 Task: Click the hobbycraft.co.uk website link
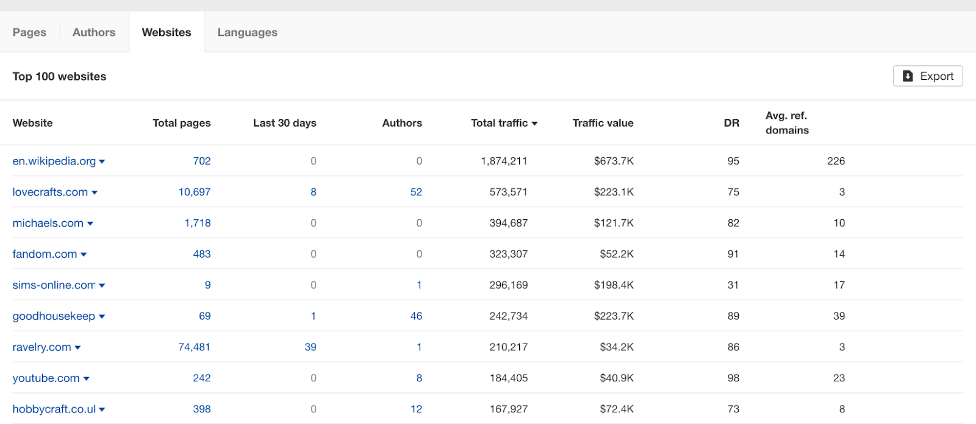coord(54,409)
